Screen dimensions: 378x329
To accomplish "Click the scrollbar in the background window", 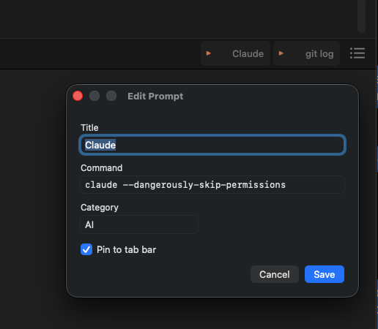I will pyautogui.click(x=361, y=16).
